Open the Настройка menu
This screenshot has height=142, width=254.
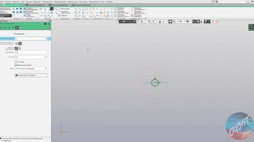(x=83, y=2)
